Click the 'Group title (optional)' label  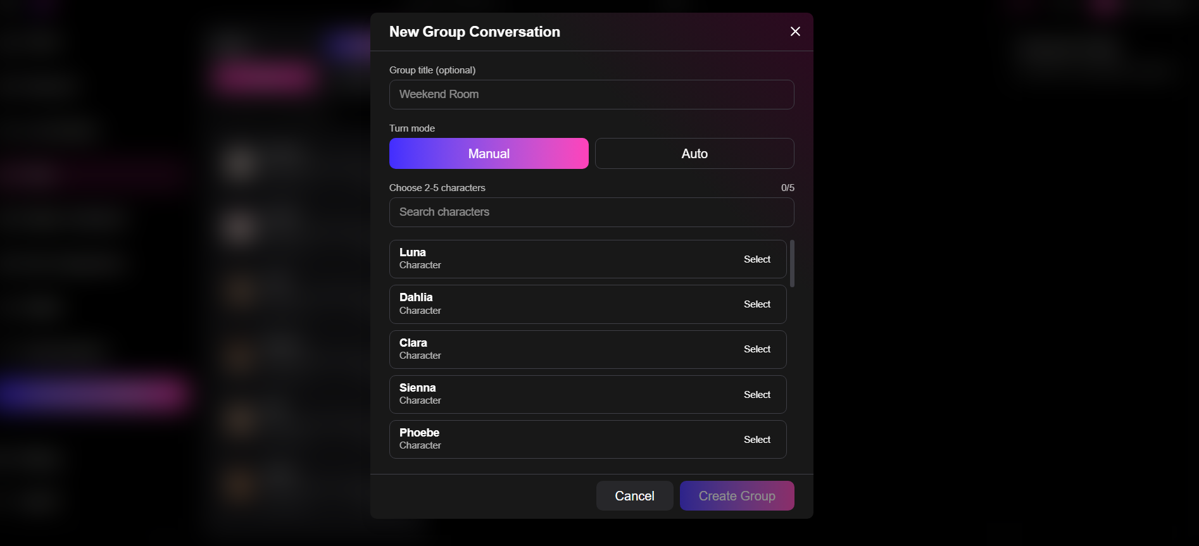coord(432,70)
